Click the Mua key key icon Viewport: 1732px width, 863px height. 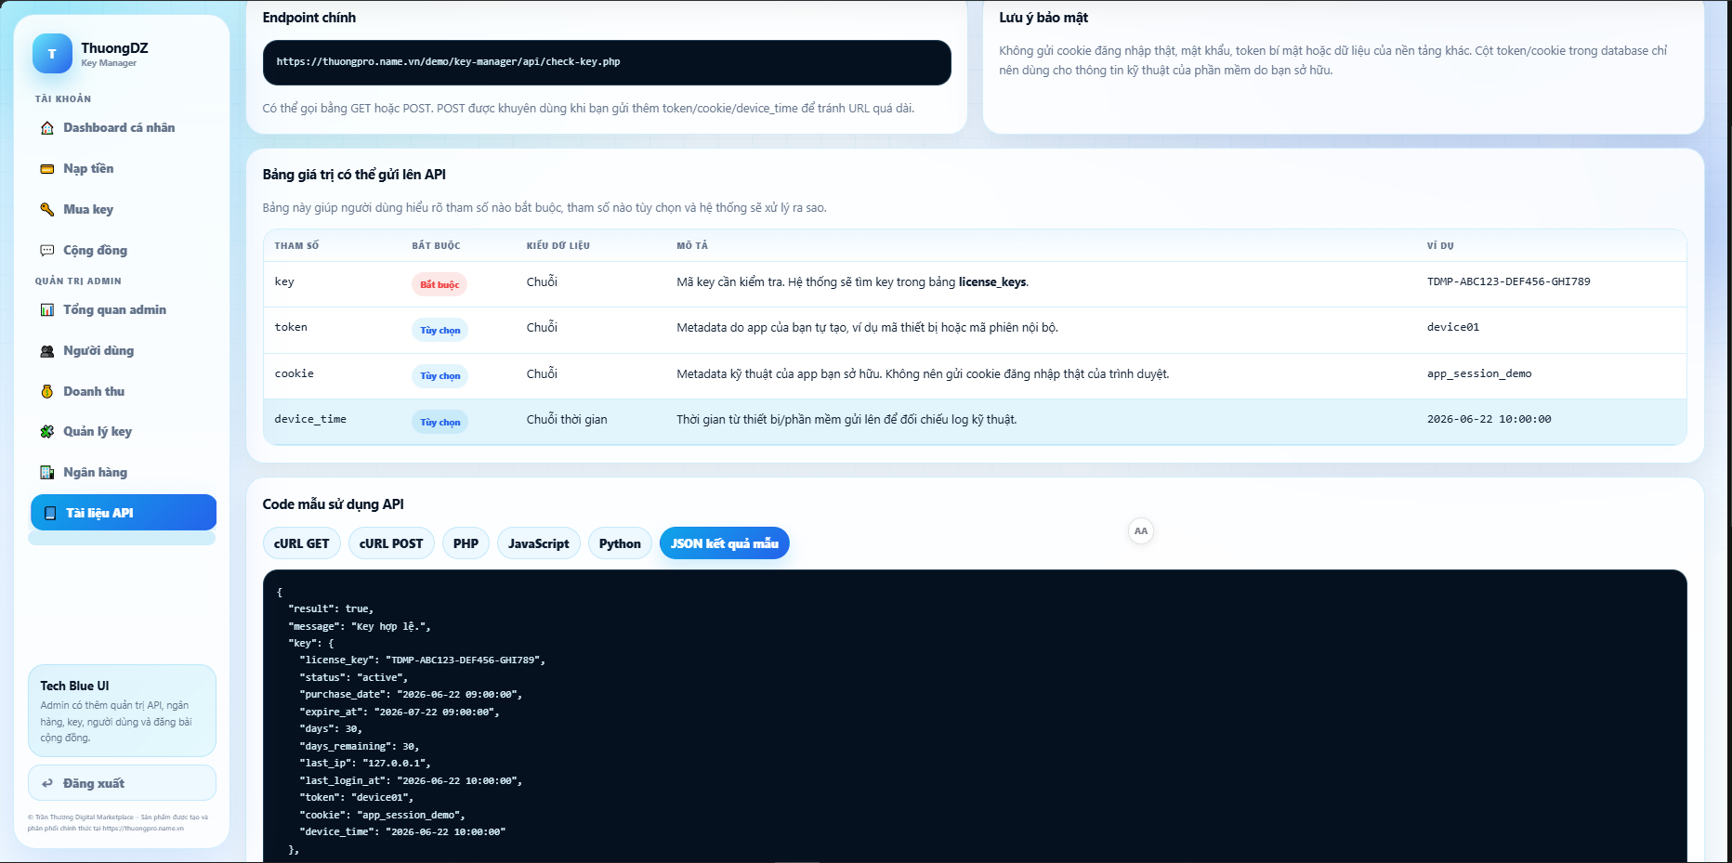coord(47,210)
